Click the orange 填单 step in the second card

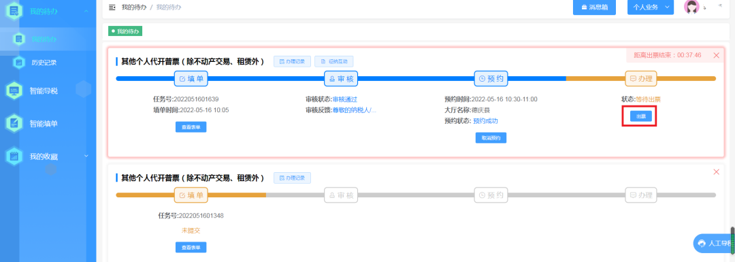pyautogui.click(x=191, y=195)
